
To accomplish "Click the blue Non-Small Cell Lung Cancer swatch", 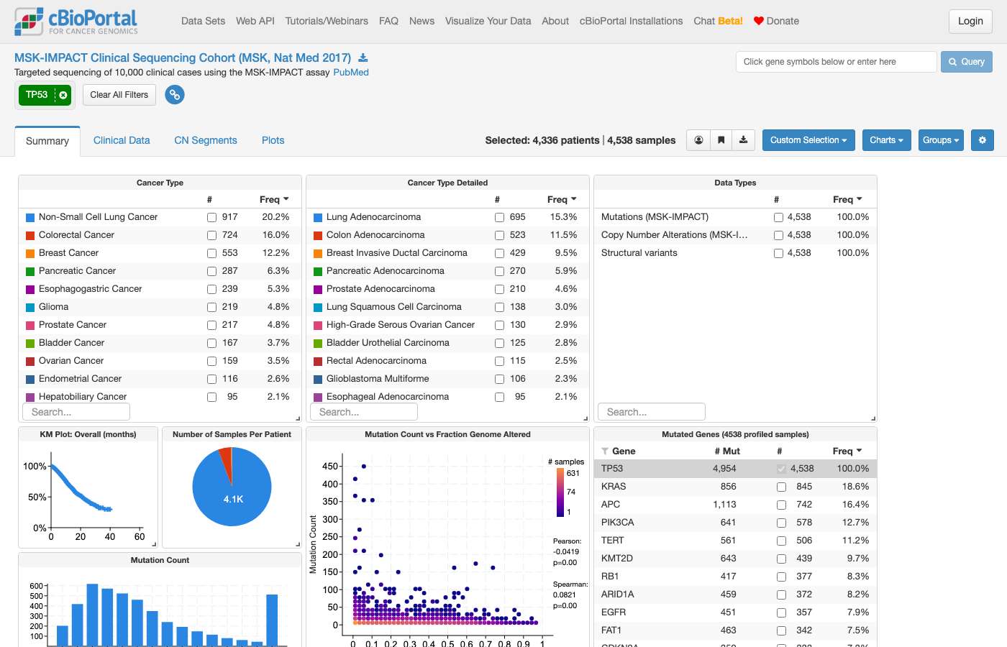I will (x=30, y=217).
